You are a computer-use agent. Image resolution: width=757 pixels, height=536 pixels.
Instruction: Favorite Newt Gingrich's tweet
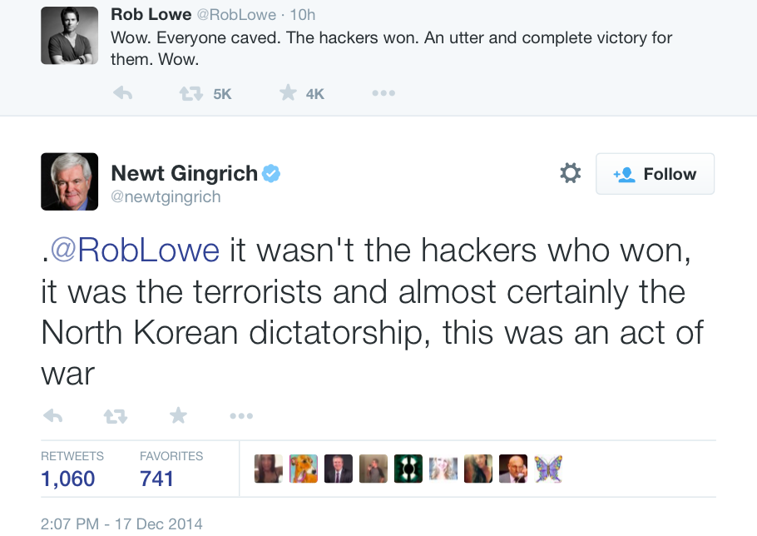click(x=178, y=415)
